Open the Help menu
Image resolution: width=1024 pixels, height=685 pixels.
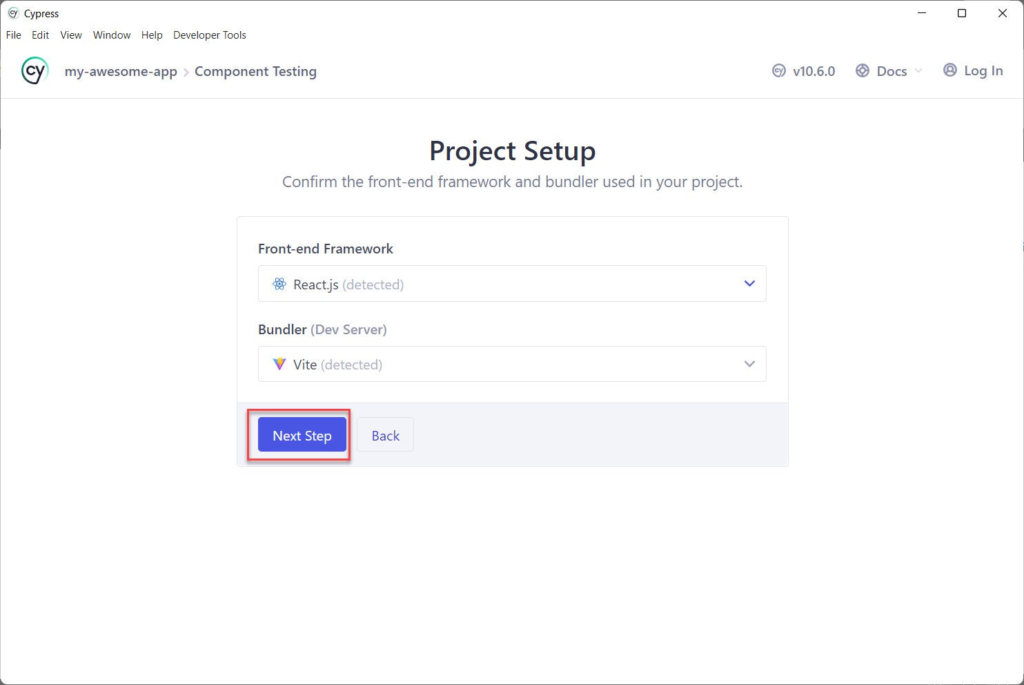coord(152,35)
